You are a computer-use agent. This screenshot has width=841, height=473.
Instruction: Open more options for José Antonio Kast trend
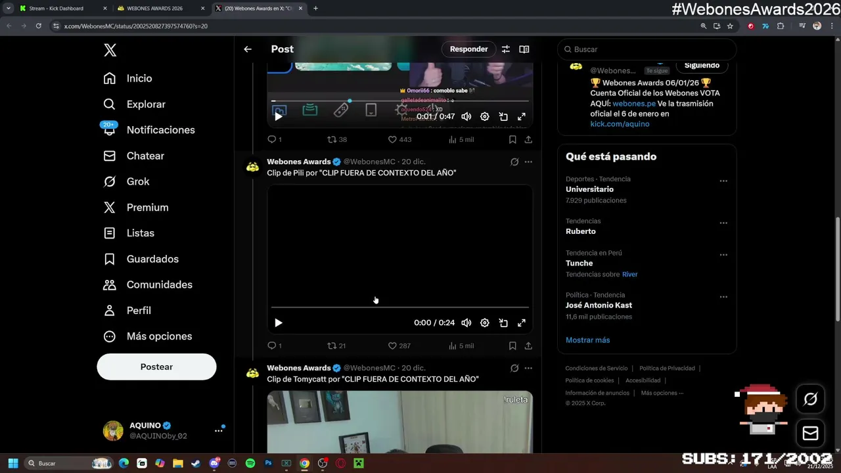point(723,297)
